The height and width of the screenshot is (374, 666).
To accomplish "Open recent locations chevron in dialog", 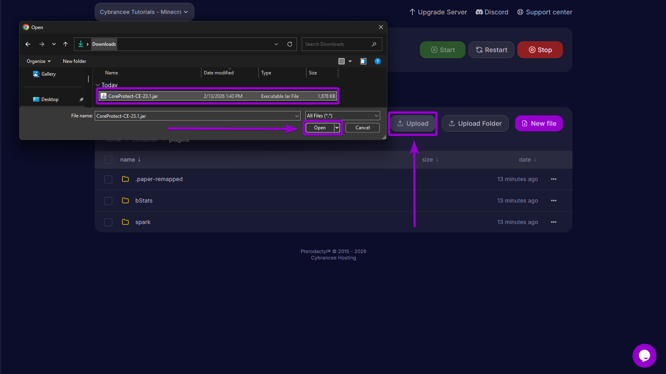I will 54,44.
